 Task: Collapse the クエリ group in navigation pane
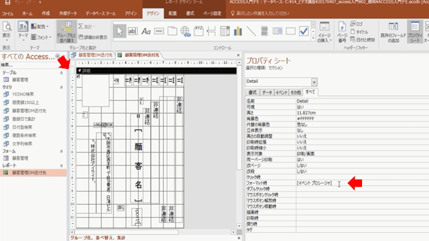coord(61,87)
